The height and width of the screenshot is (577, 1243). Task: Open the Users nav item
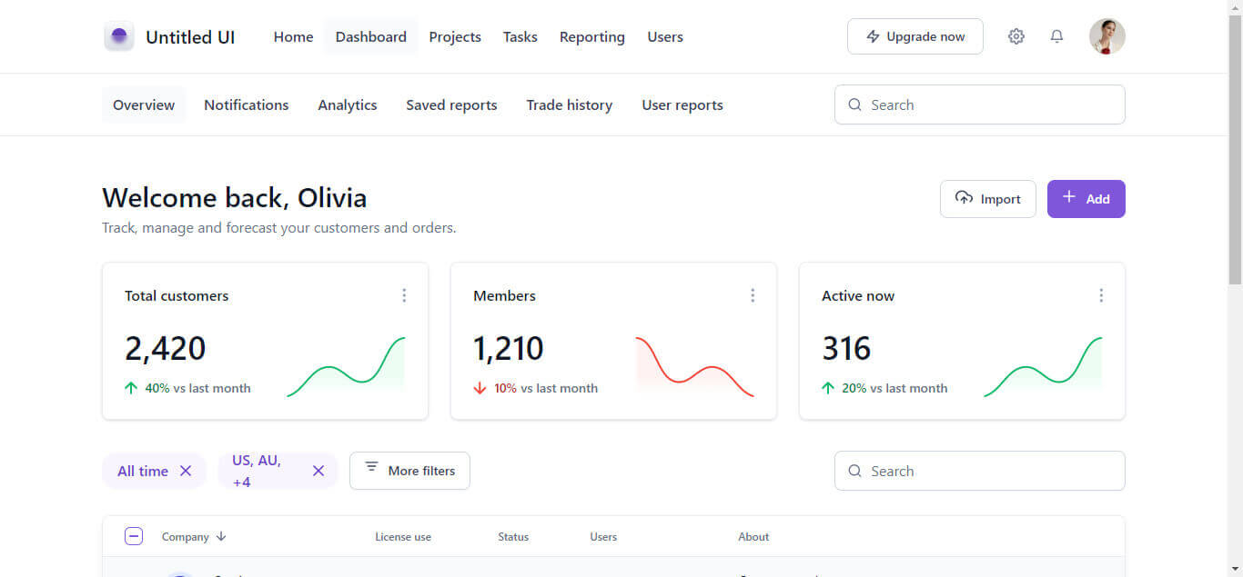665,36
